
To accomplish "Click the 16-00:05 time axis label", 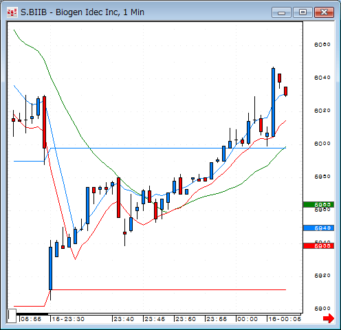I will (x=285, y=319).
